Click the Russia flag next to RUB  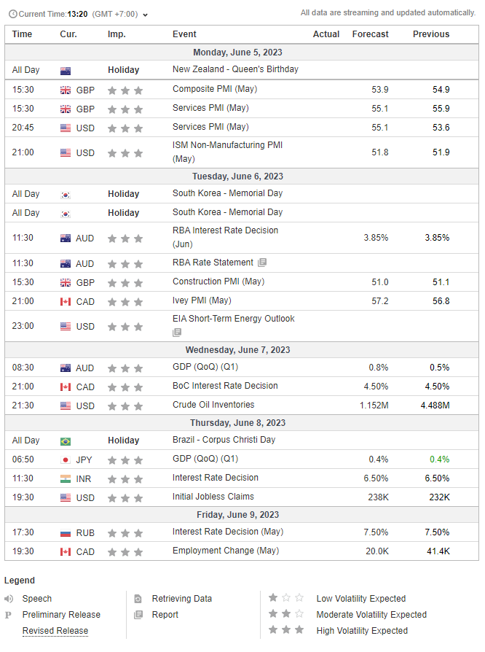tap(66, 533)
